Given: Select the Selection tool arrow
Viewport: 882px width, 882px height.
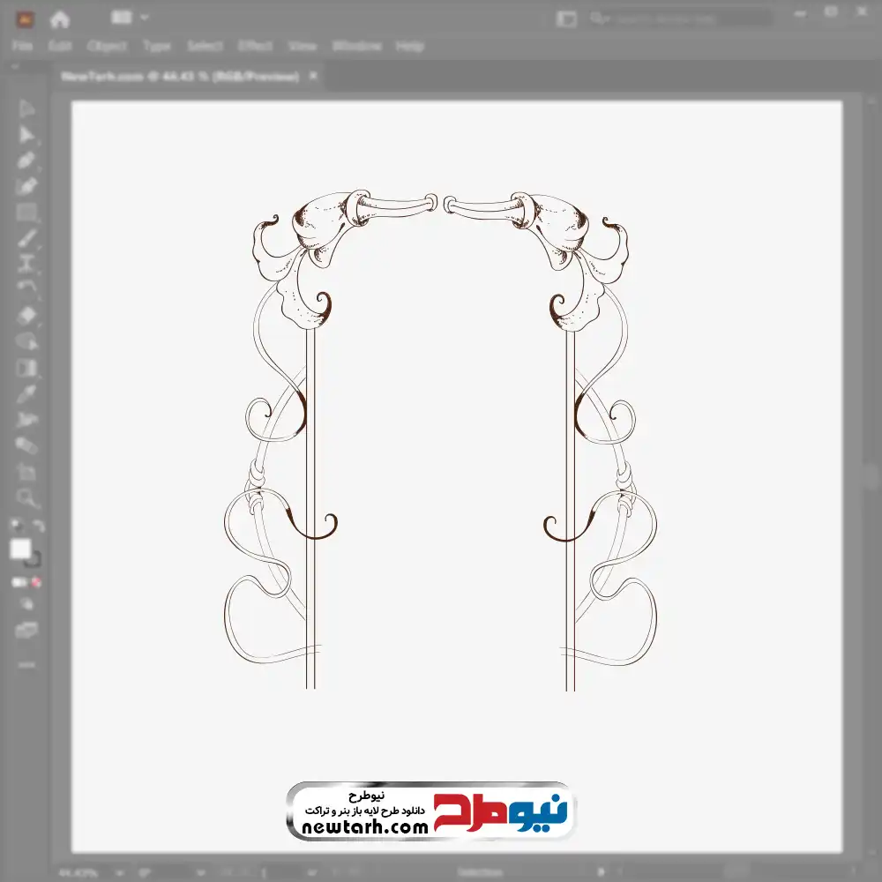Looking at the screenshot, I should (x=26, y=109).
